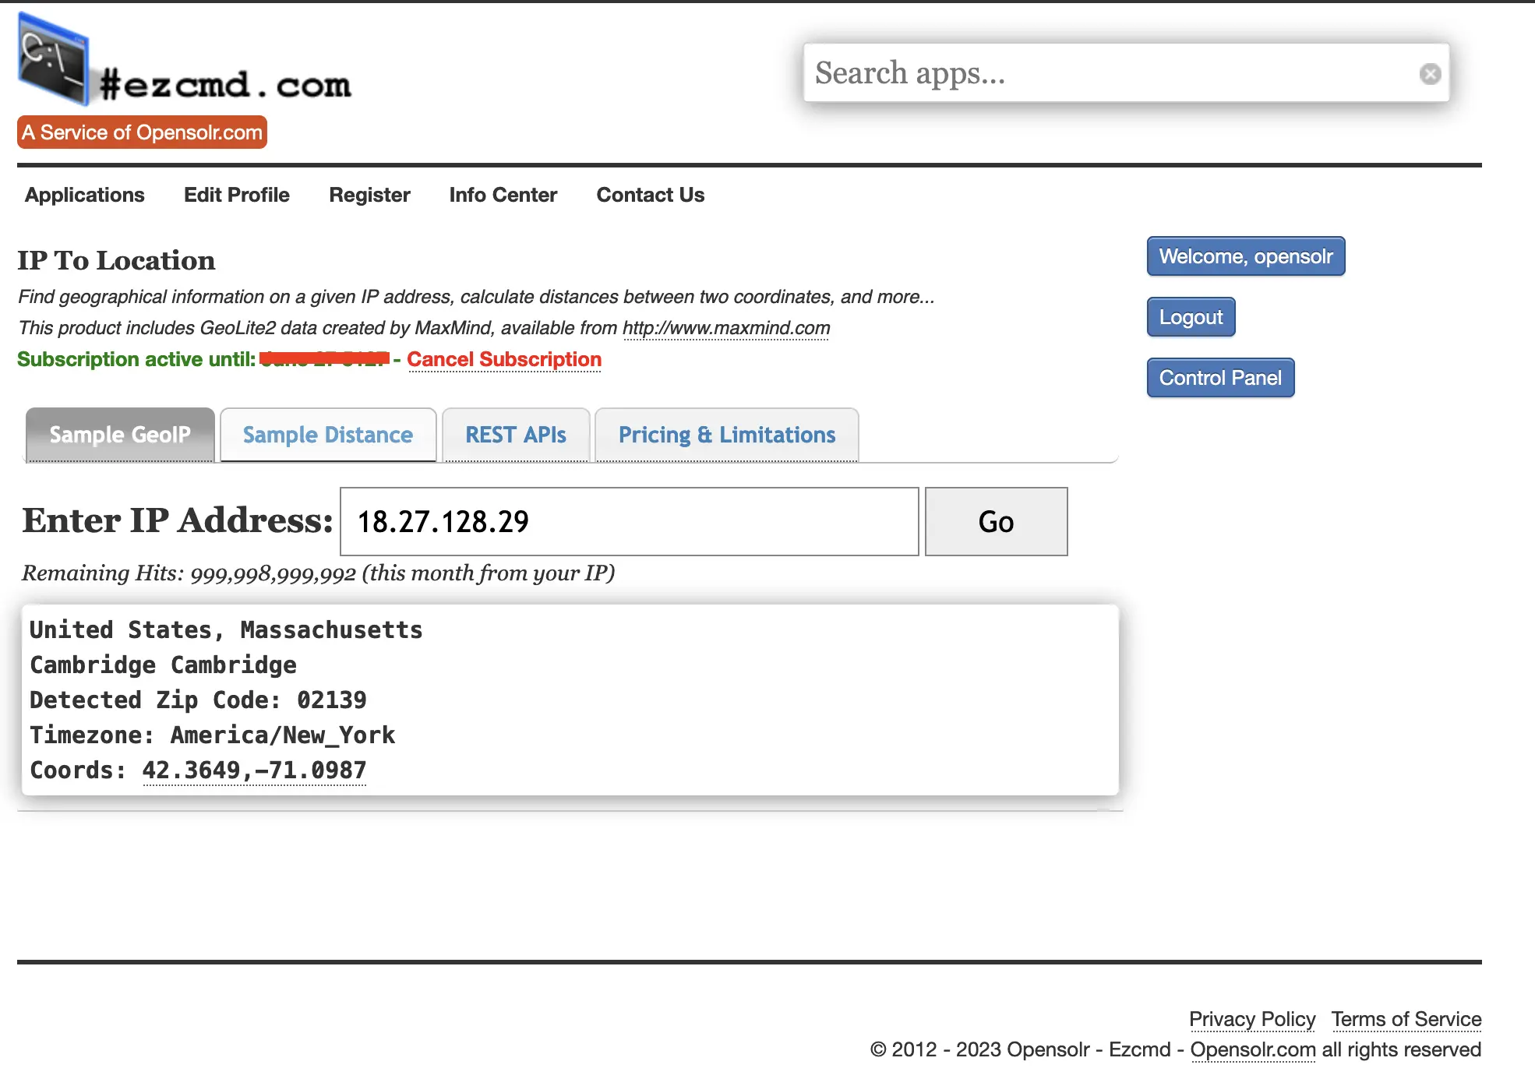Open the Info Center menu
The height and width of the screenshot is (1086, 1535).
pyautogui.click(x=503, y=195)
